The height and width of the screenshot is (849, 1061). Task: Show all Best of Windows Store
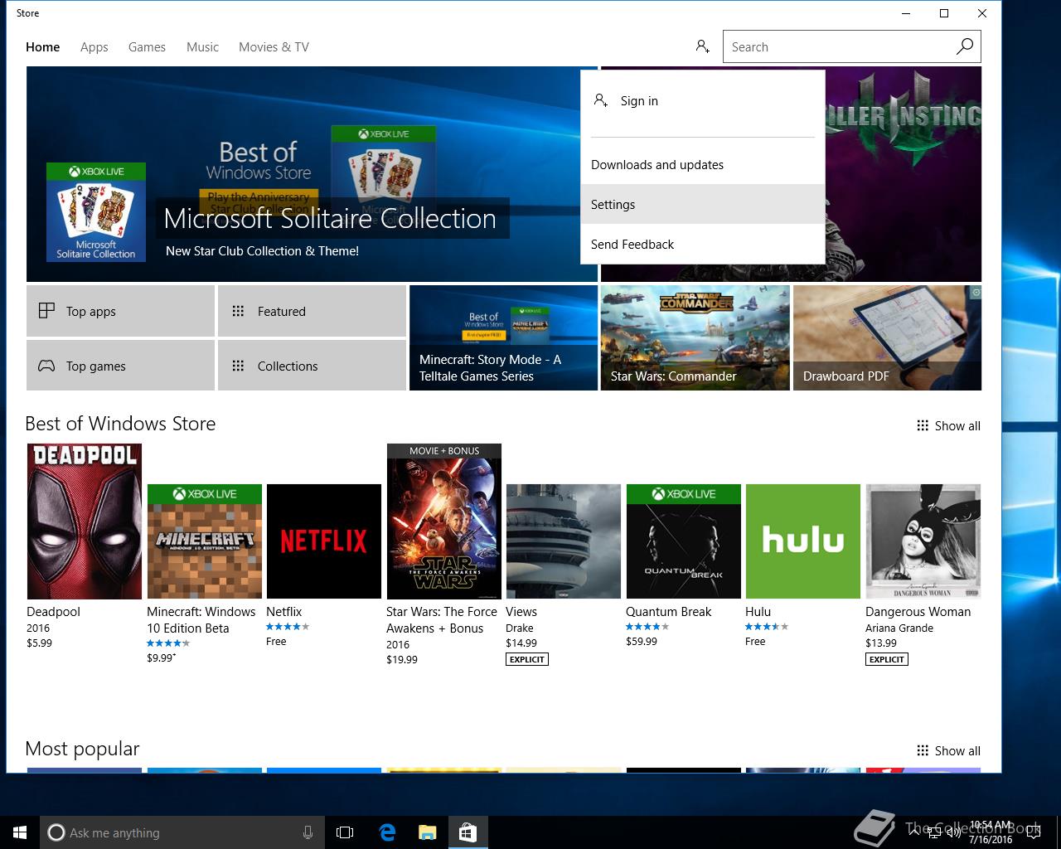pyautogui.click(x=948, y=425)
